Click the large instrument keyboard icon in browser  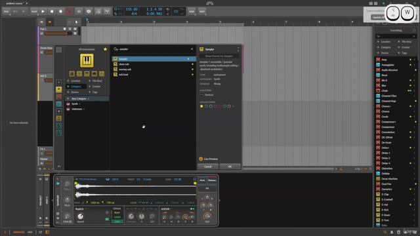coord(87,60)
